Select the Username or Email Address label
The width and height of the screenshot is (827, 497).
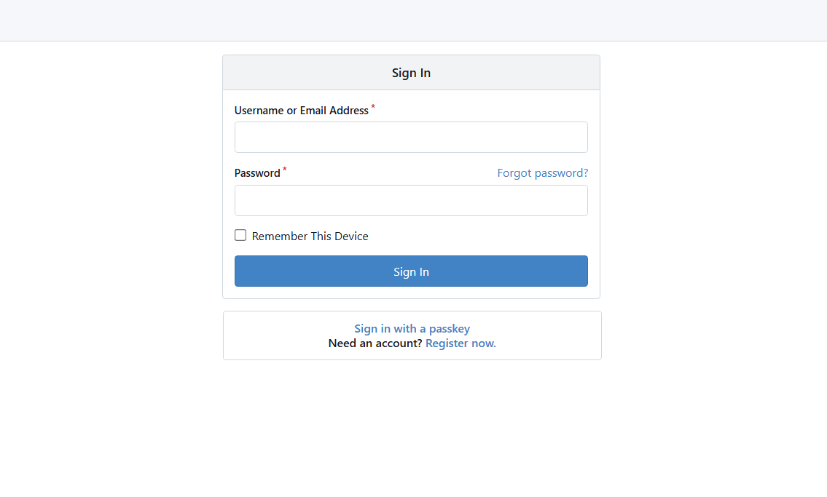click(x=301, y=111)
